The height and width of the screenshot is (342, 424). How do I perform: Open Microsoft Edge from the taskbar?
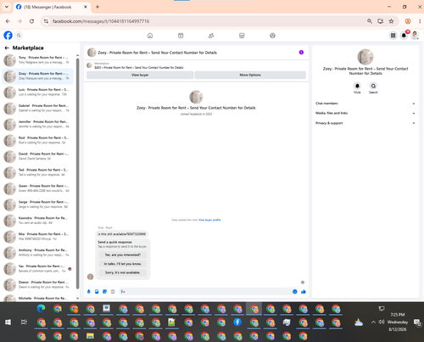[x=42, y=309]
